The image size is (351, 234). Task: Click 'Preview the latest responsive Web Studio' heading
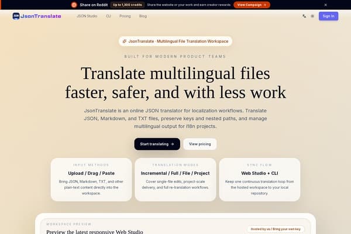pyautogui.click(x=95, y=232)
